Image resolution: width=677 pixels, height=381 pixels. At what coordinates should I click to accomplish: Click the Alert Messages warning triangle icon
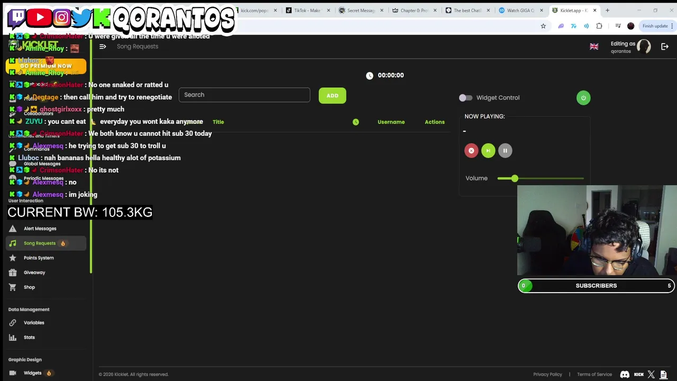[13, 229]
